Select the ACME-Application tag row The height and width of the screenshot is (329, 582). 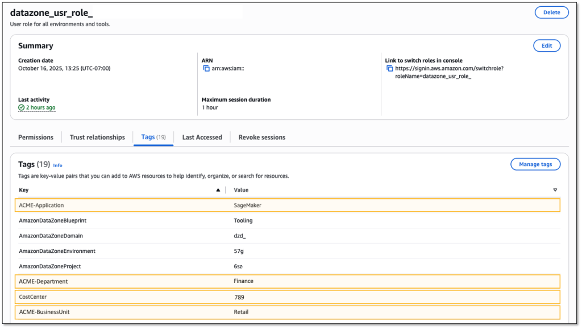tap(287, 205)
